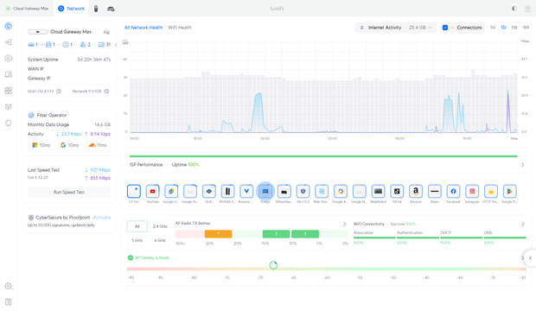The width and height of the screenshot is (536, 311).
Task: Open the InnerSpace car icon in the top bar
Action: point(111,9)
